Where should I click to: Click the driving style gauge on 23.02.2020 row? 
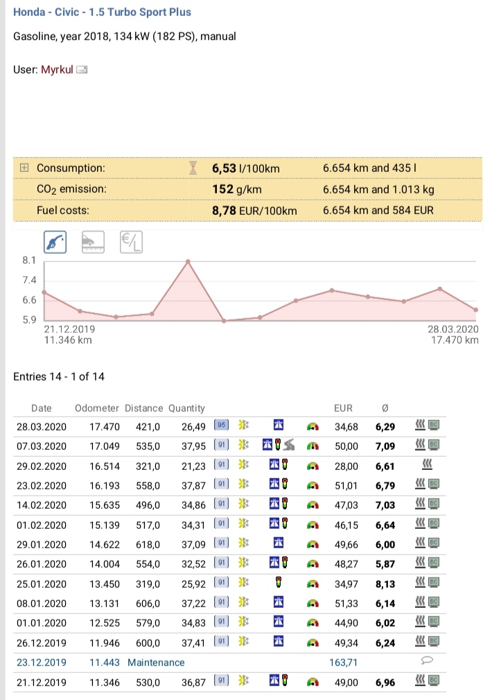tap(313, 486)
